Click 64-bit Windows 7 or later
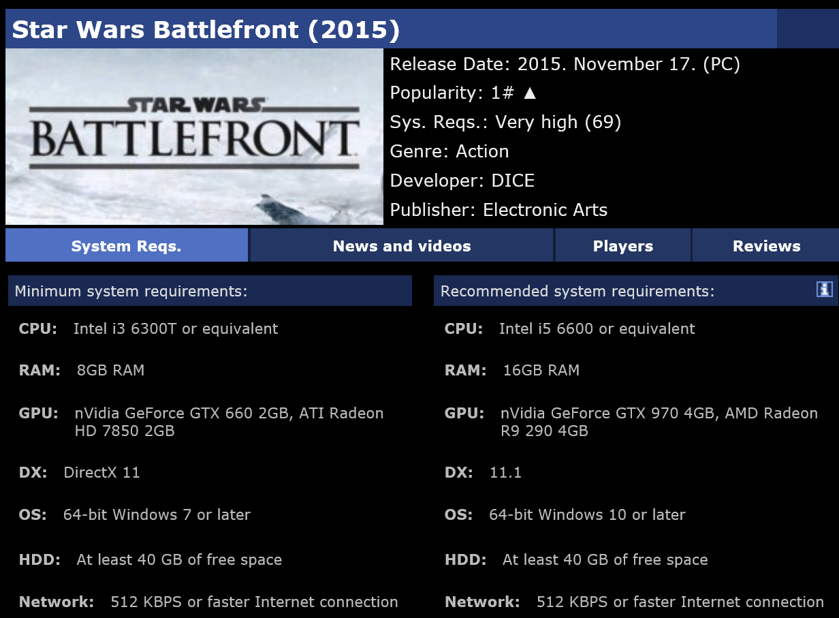839x618 pixels. pyautogui.click(x=157, y=514)
